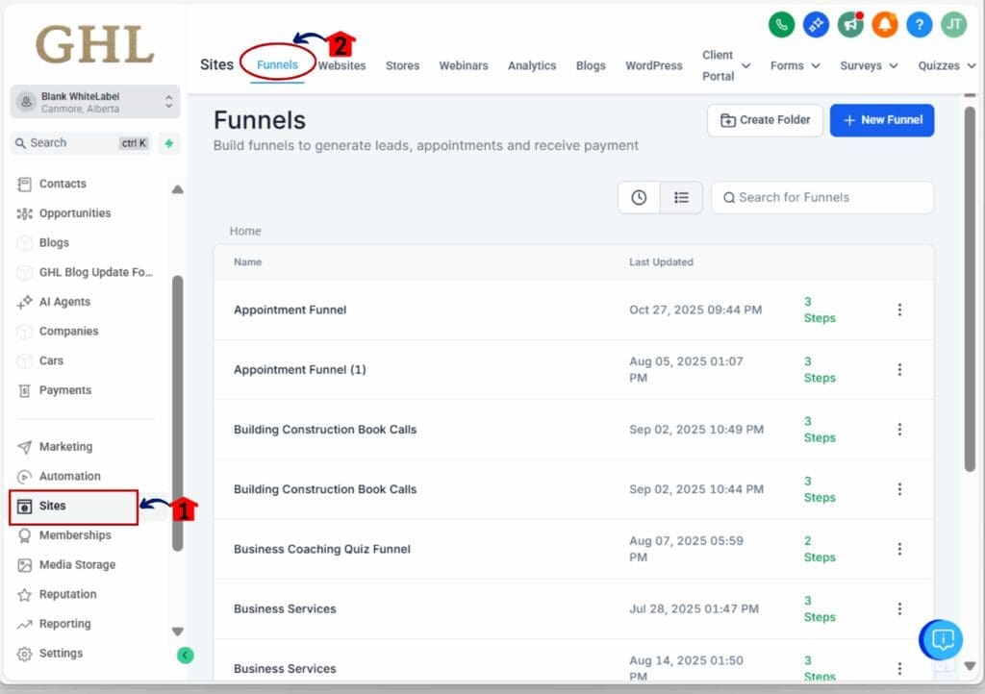Open the search magnifier in the sidebar
This screenshot has height=694, width=985.
22,143
